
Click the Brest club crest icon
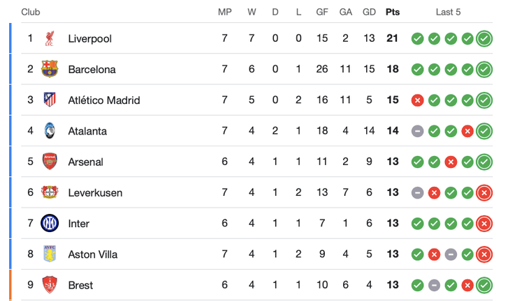pyautogui.click(x=50, y=284)
